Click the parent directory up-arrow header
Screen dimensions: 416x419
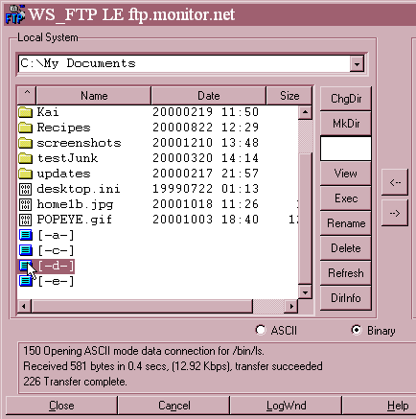click(x=27, y=95)
